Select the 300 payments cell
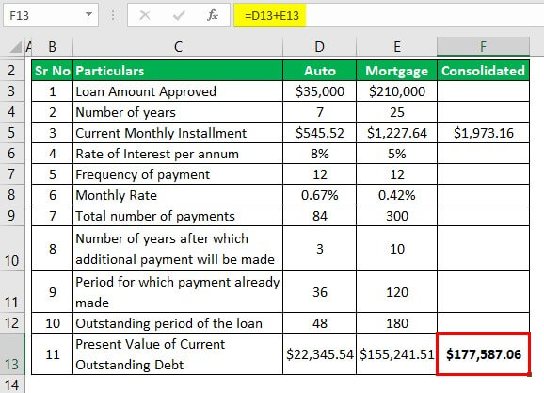Screen dimensions: 544x393 tap(396, 216)
